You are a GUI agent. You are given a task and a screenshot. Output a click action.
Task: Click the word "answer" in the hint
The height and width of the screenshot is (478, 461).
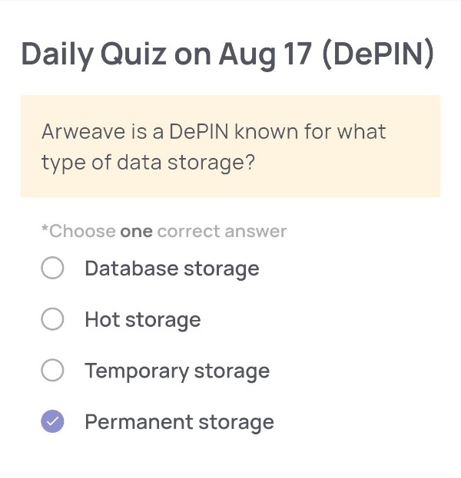[x=256, y=232]
